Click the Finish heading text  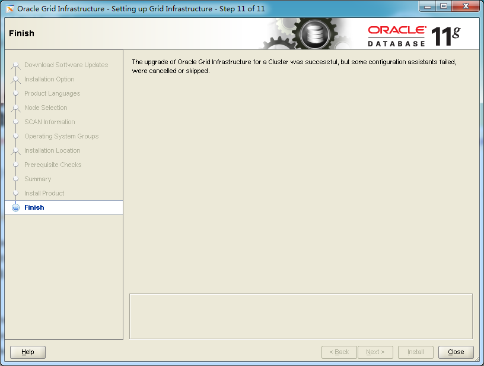pyautogui.click(x=21, y=33)
